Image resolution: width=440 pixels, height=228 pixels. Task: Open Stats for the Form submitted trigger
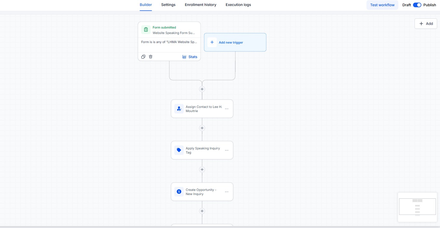190,57
